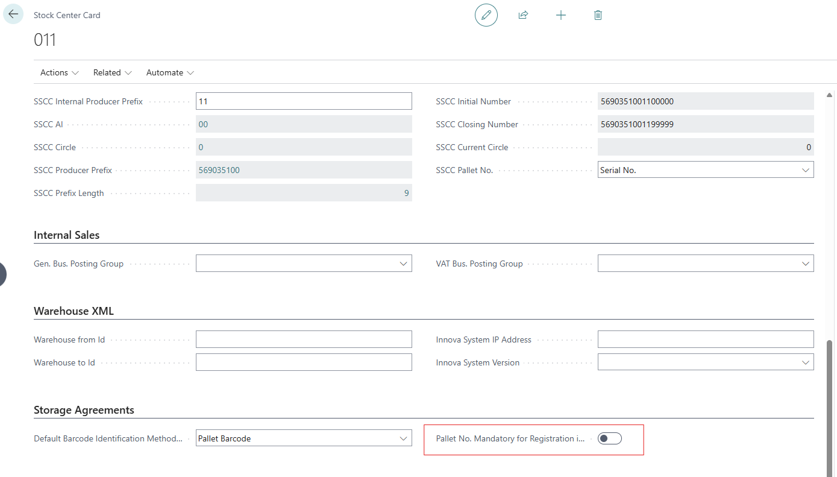Image resolution: width=837 pixels, height=477 pixels.
Task: Collapse the Warehouse XML section heading
Action: click(74, 311)
